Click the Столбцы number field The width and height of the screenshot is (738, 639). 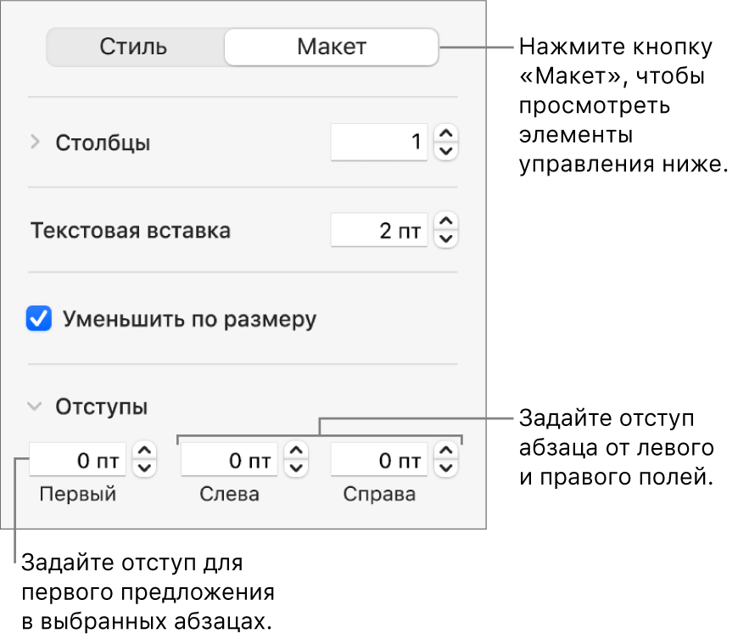[x=378, y=143]
